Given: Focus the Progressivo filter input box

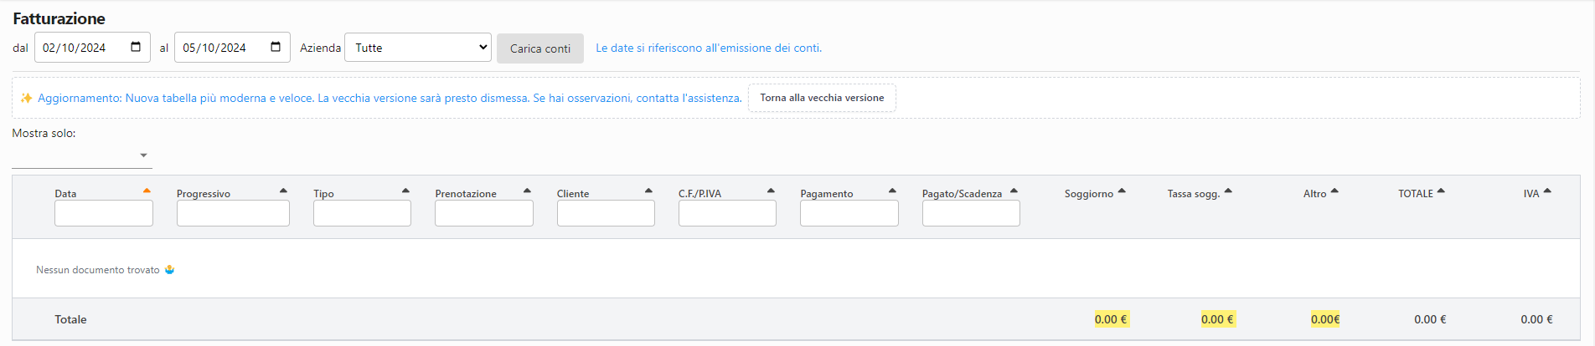Looking at the screenshot, I should pos(233,214).
